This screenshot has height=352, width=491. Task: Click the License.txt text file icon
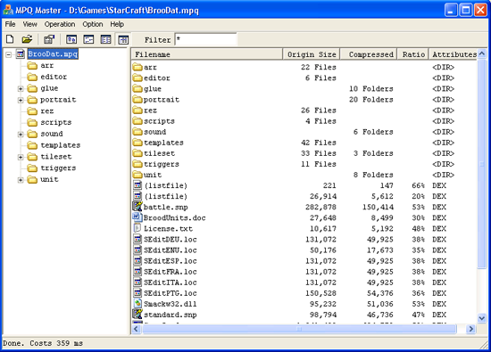[137, 228]
